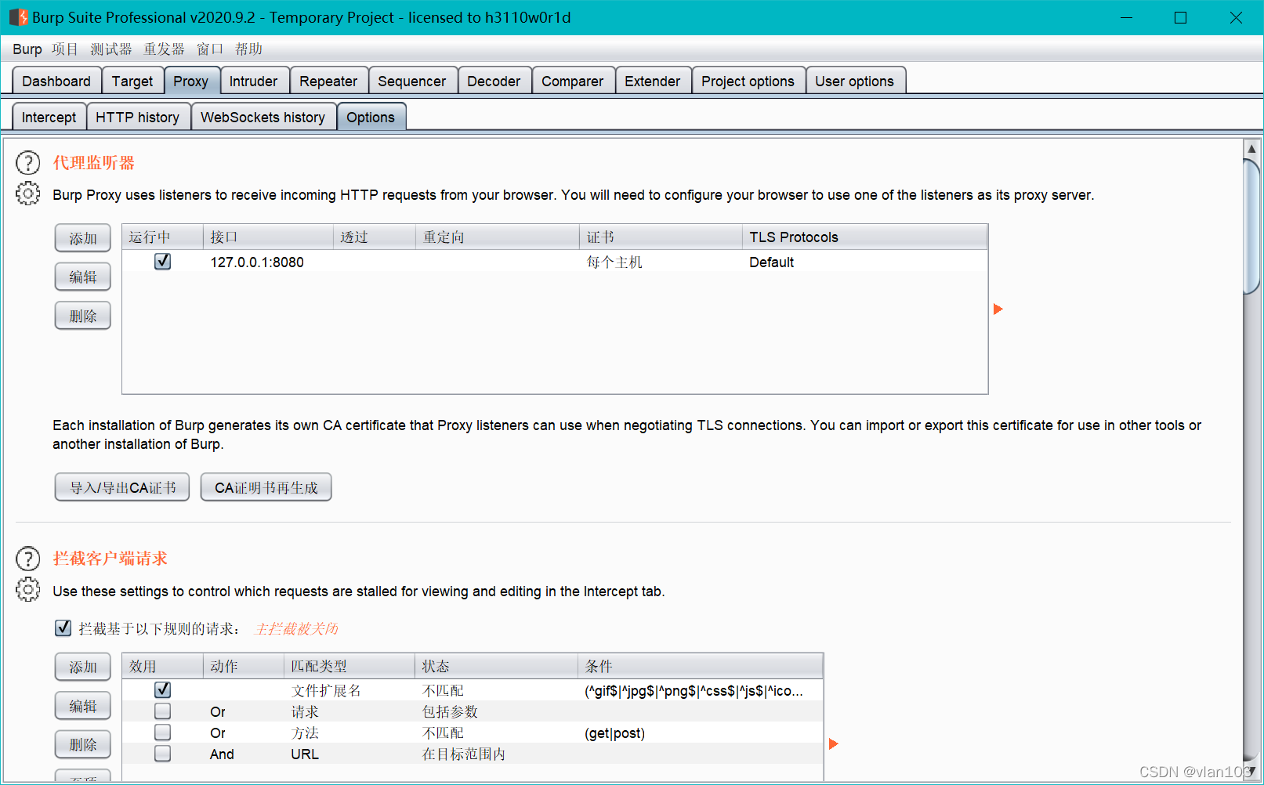The width and height of the screenshot is (1264, 785).
Task: Toggle 拦截基于以下规则的请求 checkbox
Action: tap(63, 628)
